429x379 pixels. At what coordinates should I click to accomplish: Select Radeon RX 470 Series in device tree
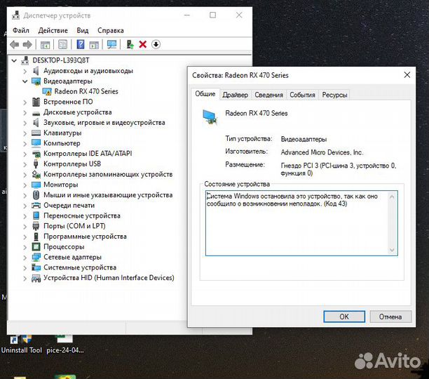pyautogui.click(x=86, y=91)
